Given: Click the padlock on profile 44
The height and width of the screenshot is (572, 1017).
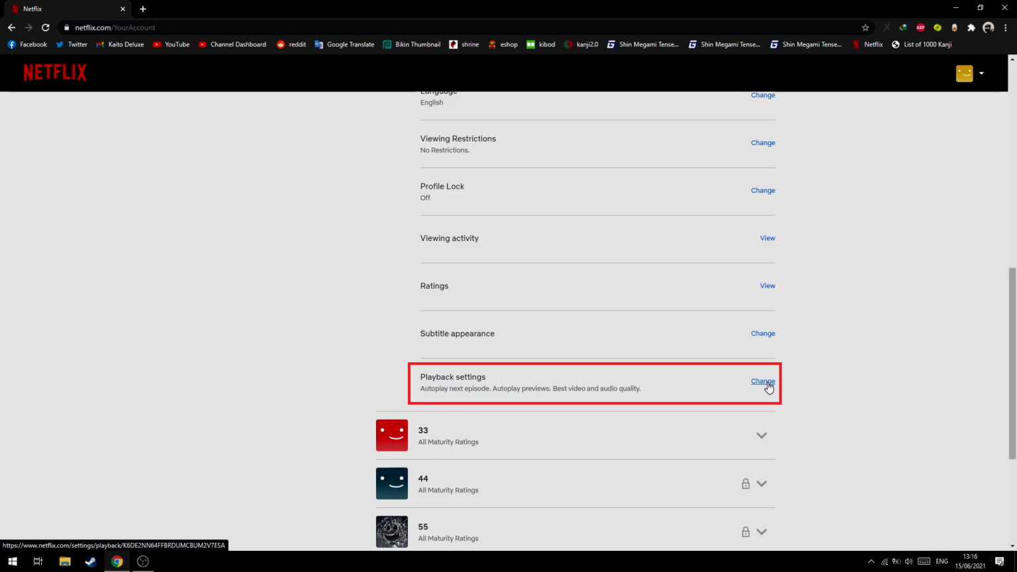Looking at the screenshot, I should tap(746, 483).
